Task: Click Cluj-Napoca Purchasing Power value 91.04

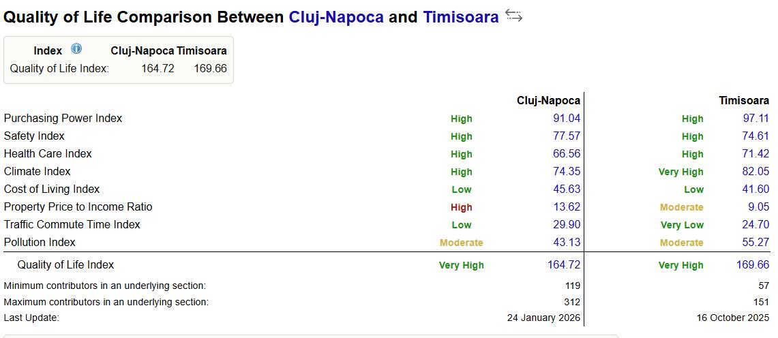Action: (x=566, y=119)
